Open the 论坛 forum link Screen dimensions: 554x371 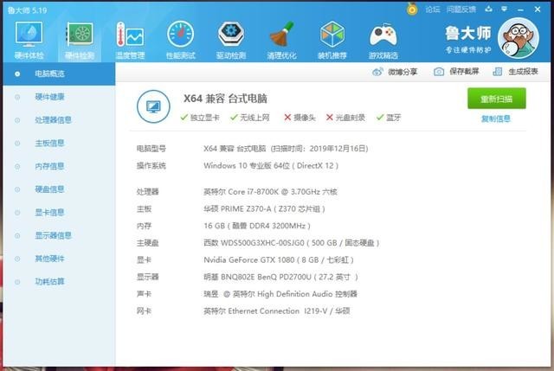433,10
